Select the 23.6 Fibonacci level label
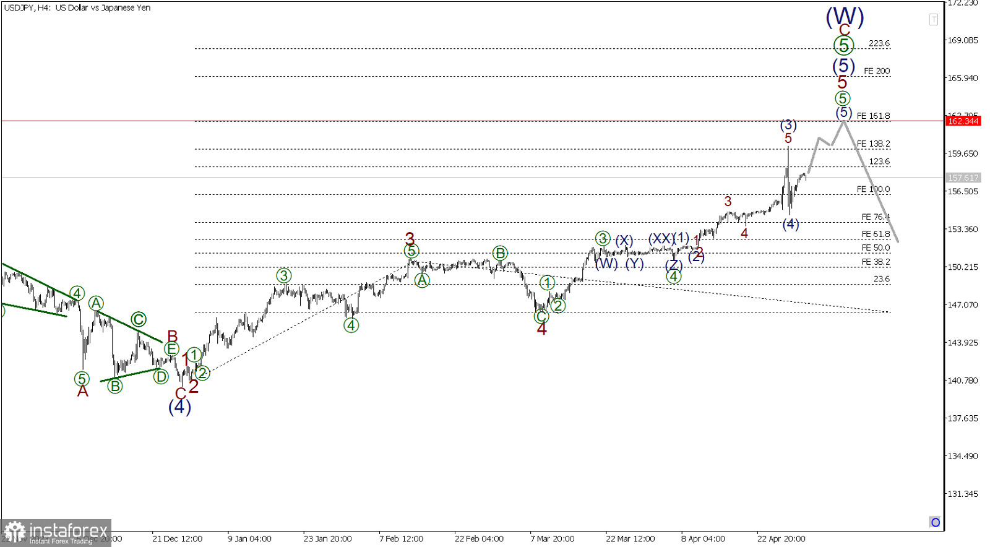 point(882,279)
